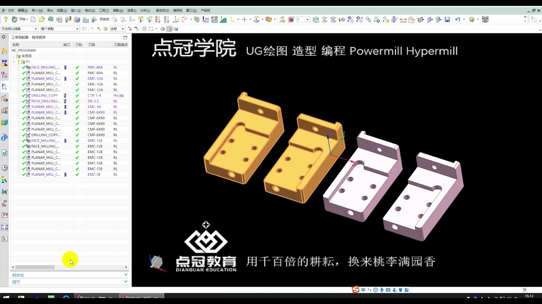542x304 pixels.
Task: Open the web browser tab in resource bar
Action: 5,153
